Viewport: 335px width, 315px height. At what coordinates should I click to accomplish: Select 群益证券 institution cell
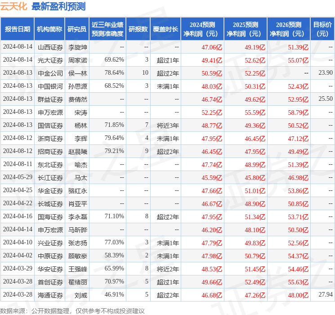coord(50,99)
